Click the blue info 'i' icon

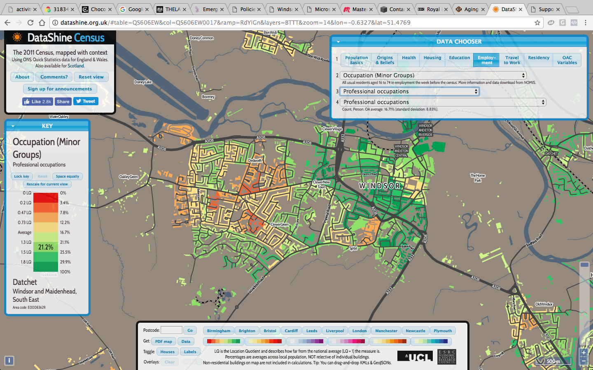click(9, 361)
